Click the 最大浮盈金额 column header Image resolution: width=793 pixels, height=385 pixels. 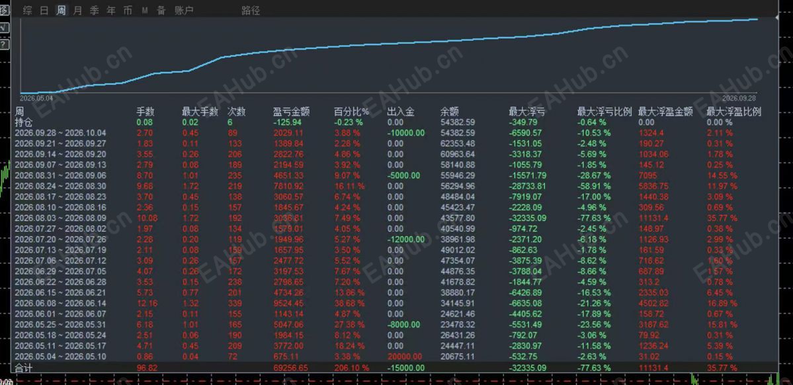coord(665,112)
